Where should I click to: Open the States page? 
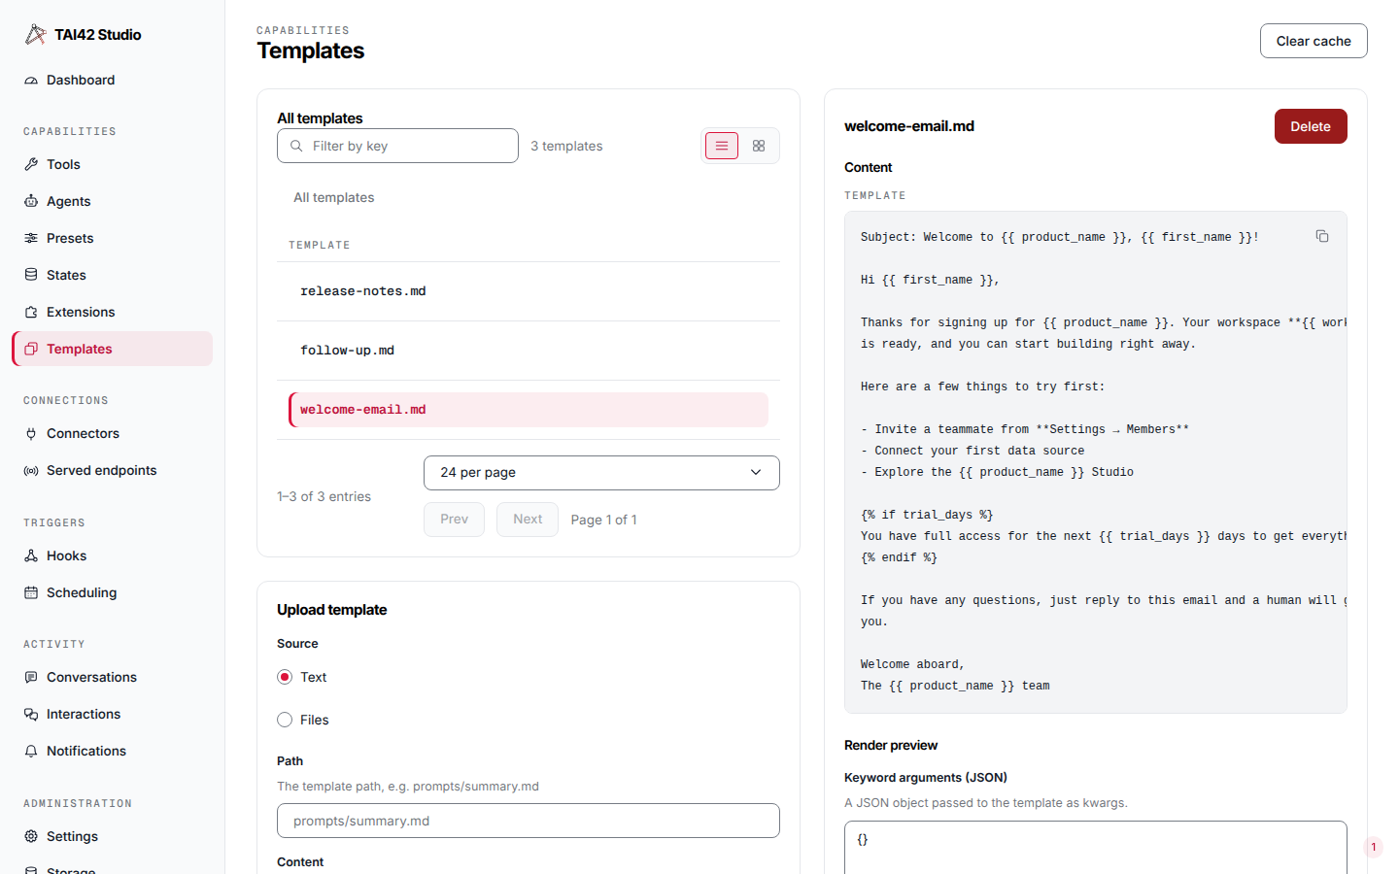click(113, 276)
